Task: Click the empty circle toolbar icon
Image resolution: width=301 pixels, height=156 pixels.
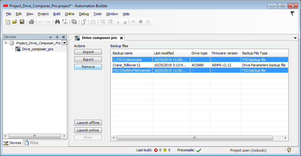Action: pos(148,22)
